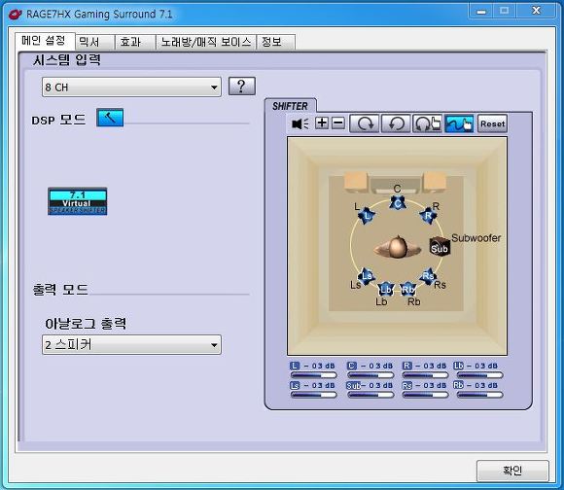This screenshot has width=564, height=490.
Task: Click the R channel label badge
Action: click(x=406, y=366)
